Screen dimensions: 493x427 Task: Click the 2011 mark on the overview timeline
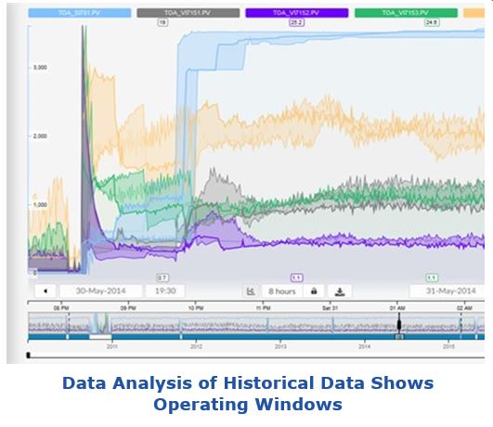tap(112, 346)
